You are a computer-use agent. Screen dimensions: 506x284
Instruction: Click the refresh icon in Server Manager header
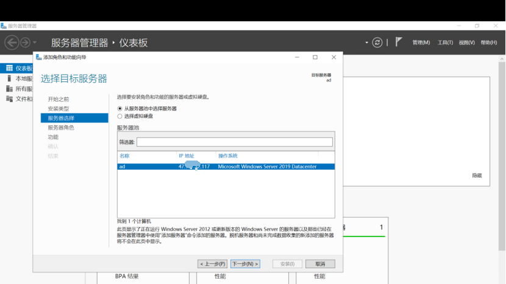pos(377,43)
